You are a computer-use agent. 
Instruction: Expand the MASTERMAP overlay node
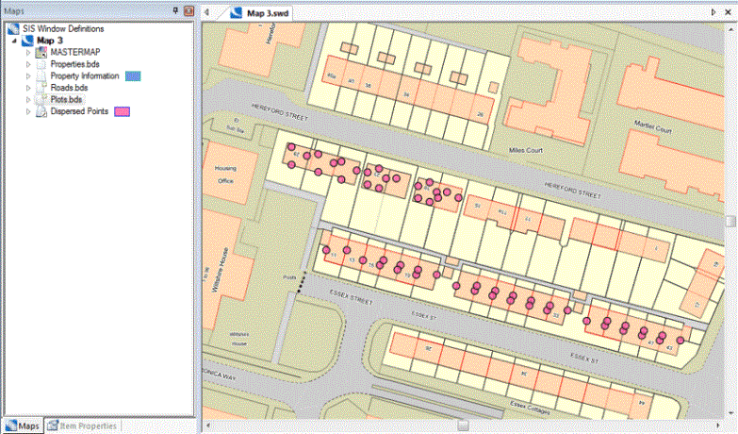coord(28,52)
